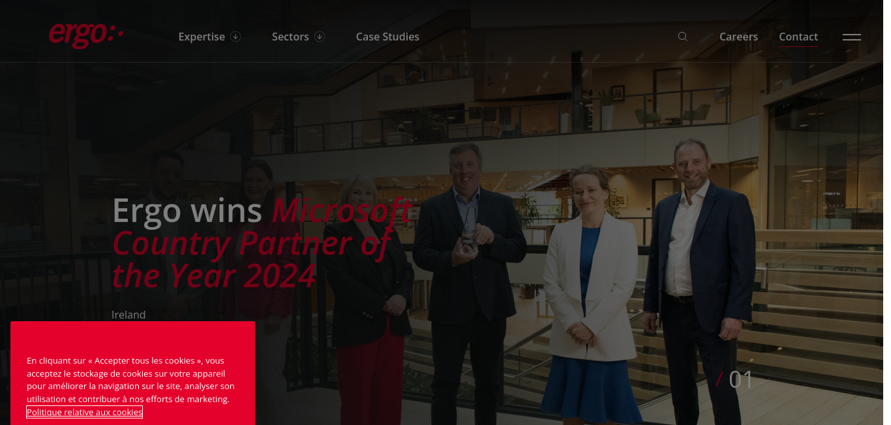Click the cookie consent message text
The image size is (891, 425).
pyautogui.click(x=130, y=380)
